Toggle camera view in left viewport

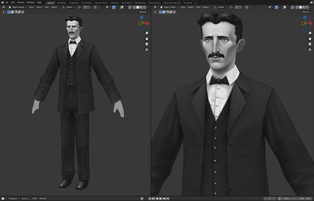pyautogui.click(x=147, y=44)
